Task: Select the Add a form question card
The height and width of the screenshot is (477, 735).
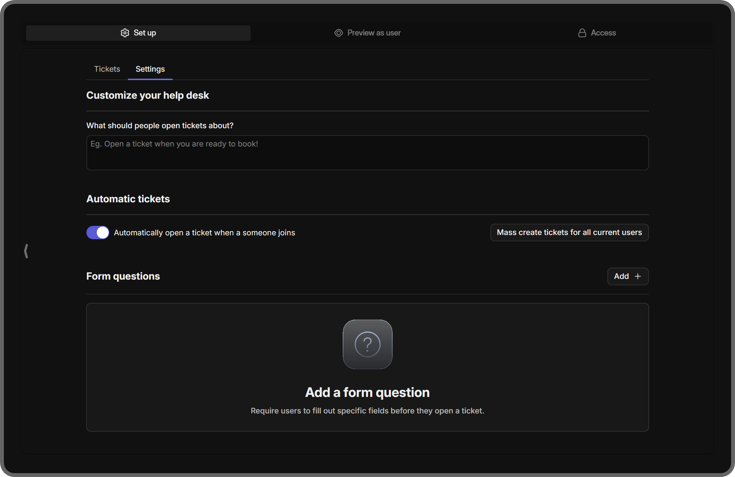Action: pos(367,367)
